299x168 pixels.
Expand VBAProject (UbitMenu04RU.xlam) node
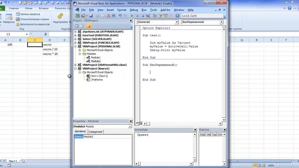75,65
